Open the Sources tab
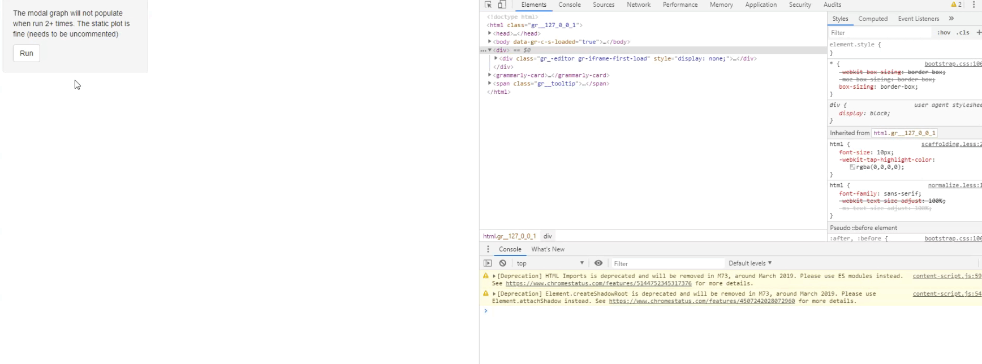The width and height of the screenshot is (982, 364). point(604,5)
